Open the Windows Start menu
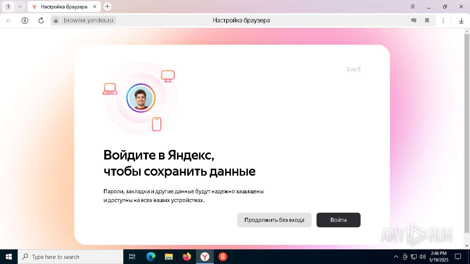Screen dimensions: 470x264 coord(9,257)
